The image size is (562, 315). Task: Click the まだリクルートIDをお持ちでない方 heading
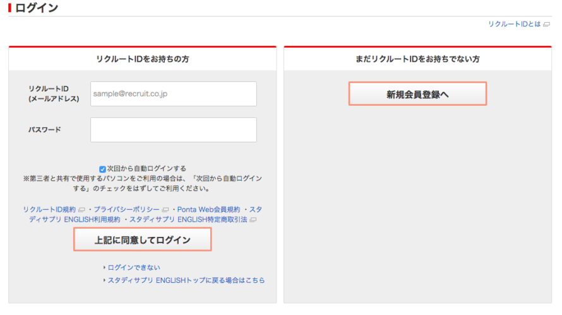click(x=417, y=59)
